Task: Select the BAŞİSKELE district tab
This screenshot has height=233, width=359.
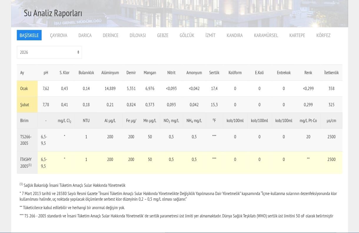Action: click(x=29, y=35)
